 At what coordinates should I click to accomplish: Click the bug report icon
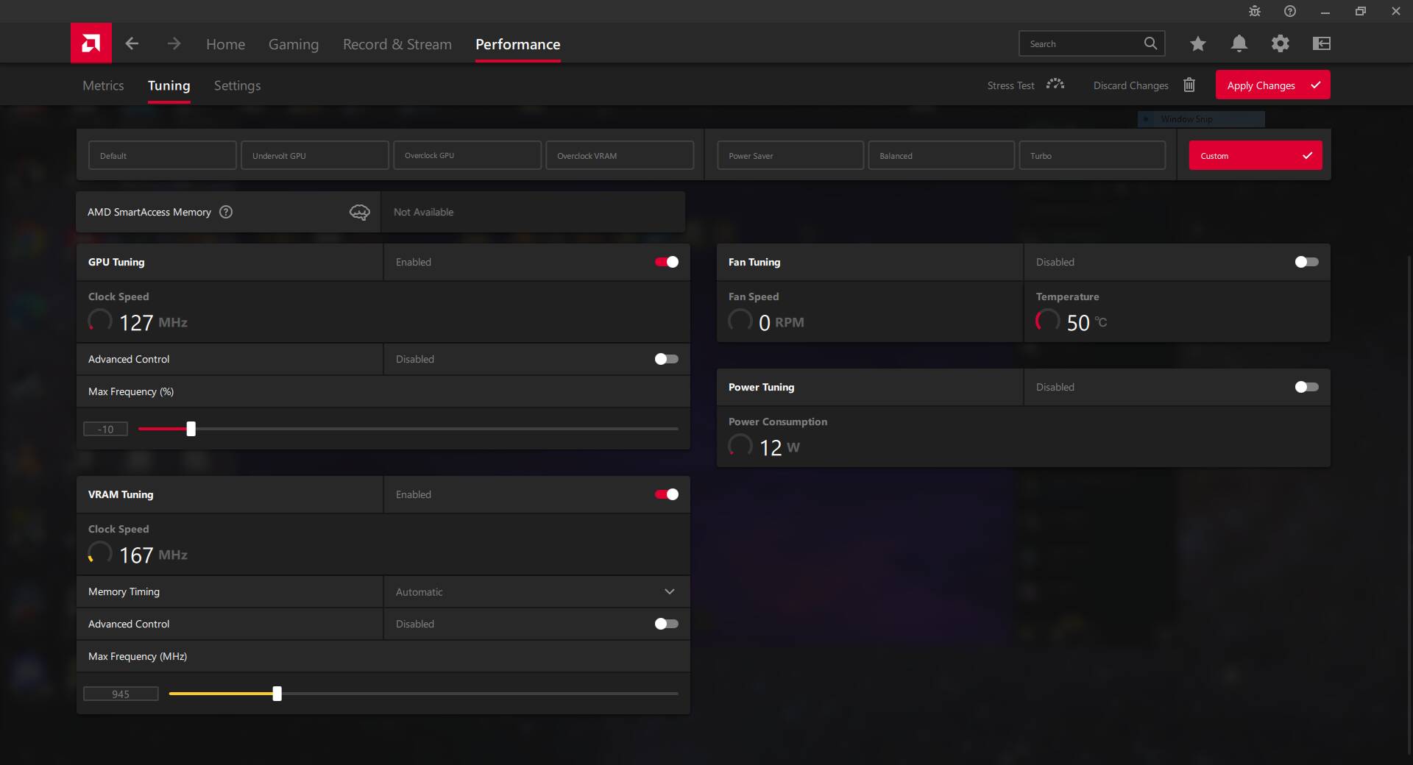1254,11
